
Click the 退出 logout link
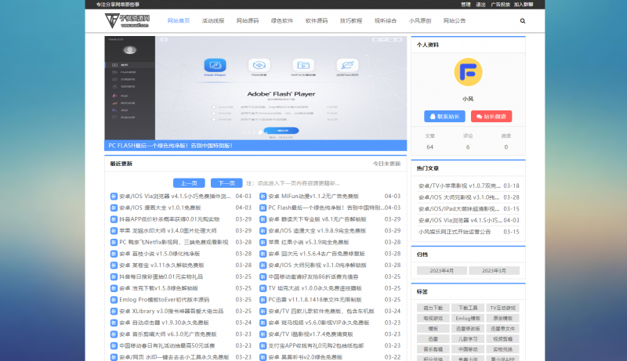(x=480, y=4)
